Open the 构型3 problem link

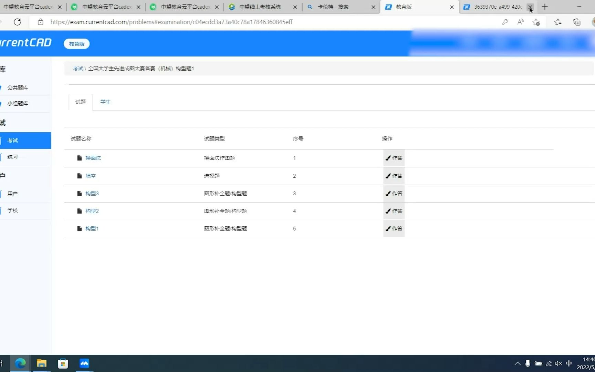click(x=92, y=194)
